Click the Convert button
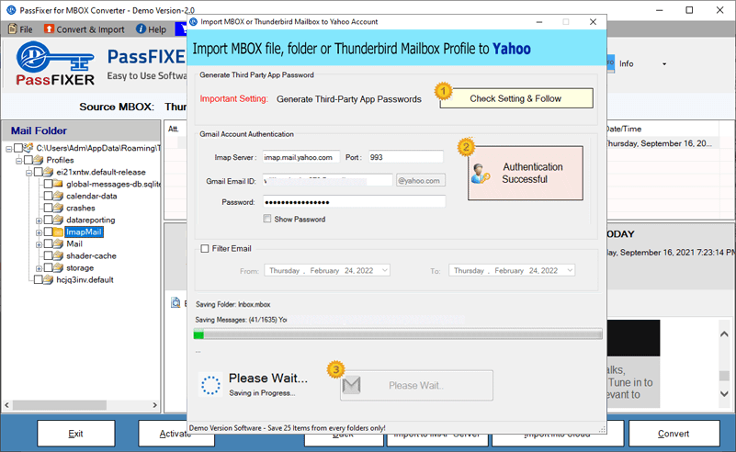This screenshot has width=736, height=452. (674, 434)
